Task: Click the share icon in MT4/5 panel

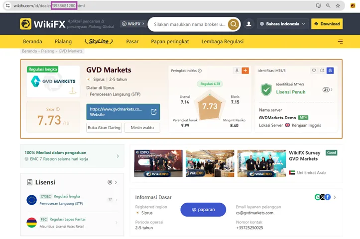Action: coord(322,71)
